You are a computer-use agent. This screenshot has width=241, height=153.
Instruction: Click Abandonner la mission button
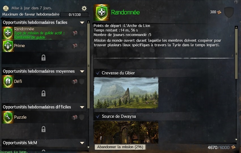click(120, 147)
